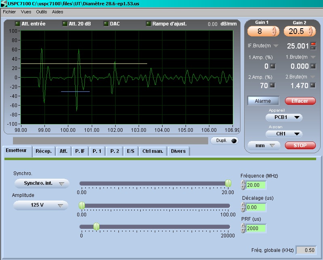Toggle the Rampe d'ajust. indicator
This screenshot has height=260, width=323.
pos(148,24)
